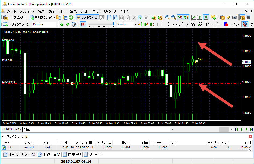
Task: Open the 5 mins step dropdown
Action: coord(135,24)
